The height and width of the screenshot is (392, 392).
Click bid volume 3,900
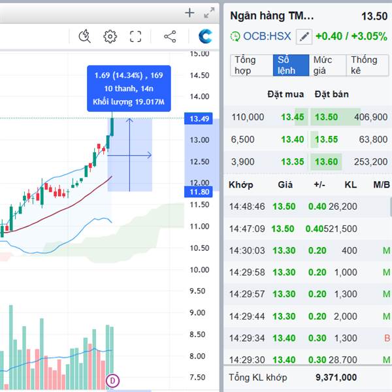click(x=242, y=162)
